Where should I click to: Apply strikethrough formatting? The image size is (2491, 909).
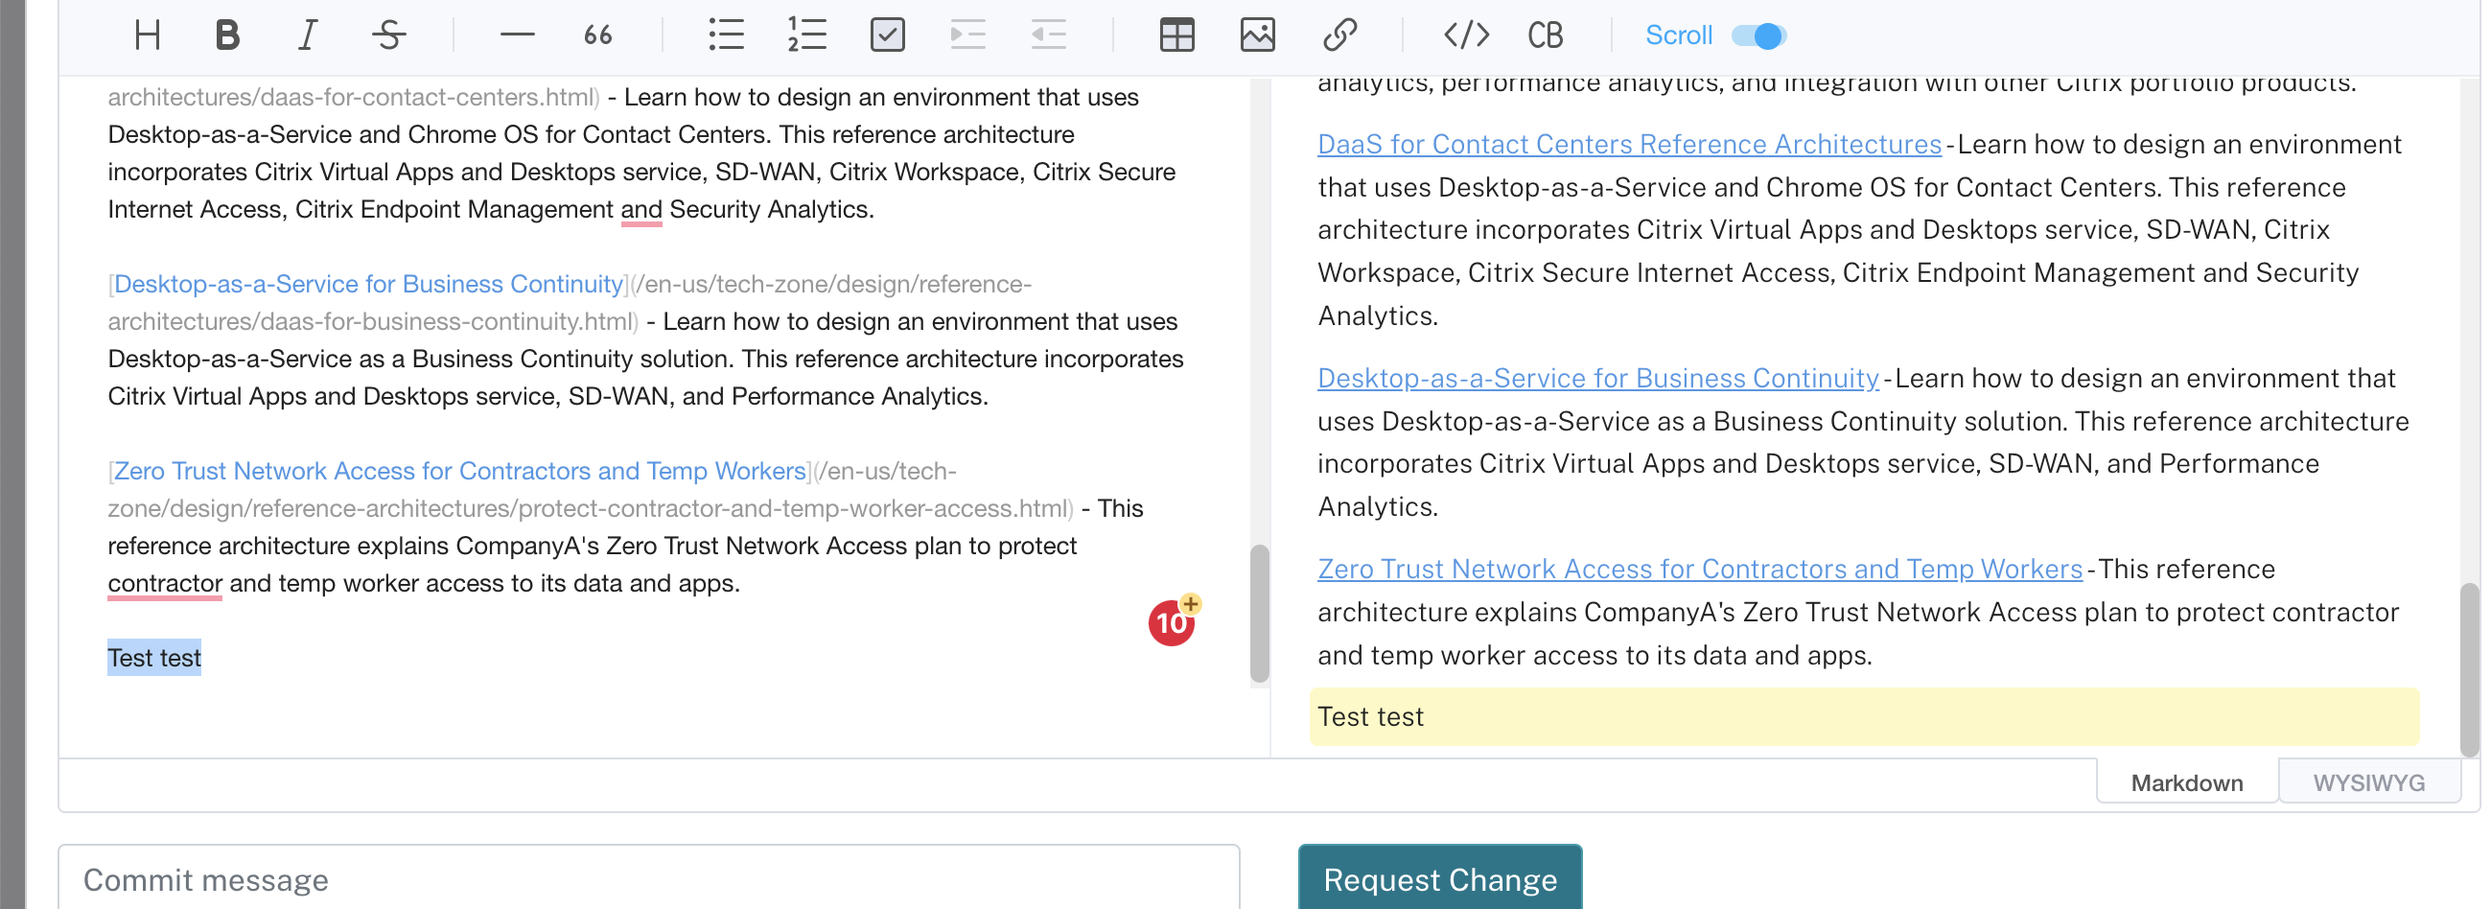click(388, 35)
